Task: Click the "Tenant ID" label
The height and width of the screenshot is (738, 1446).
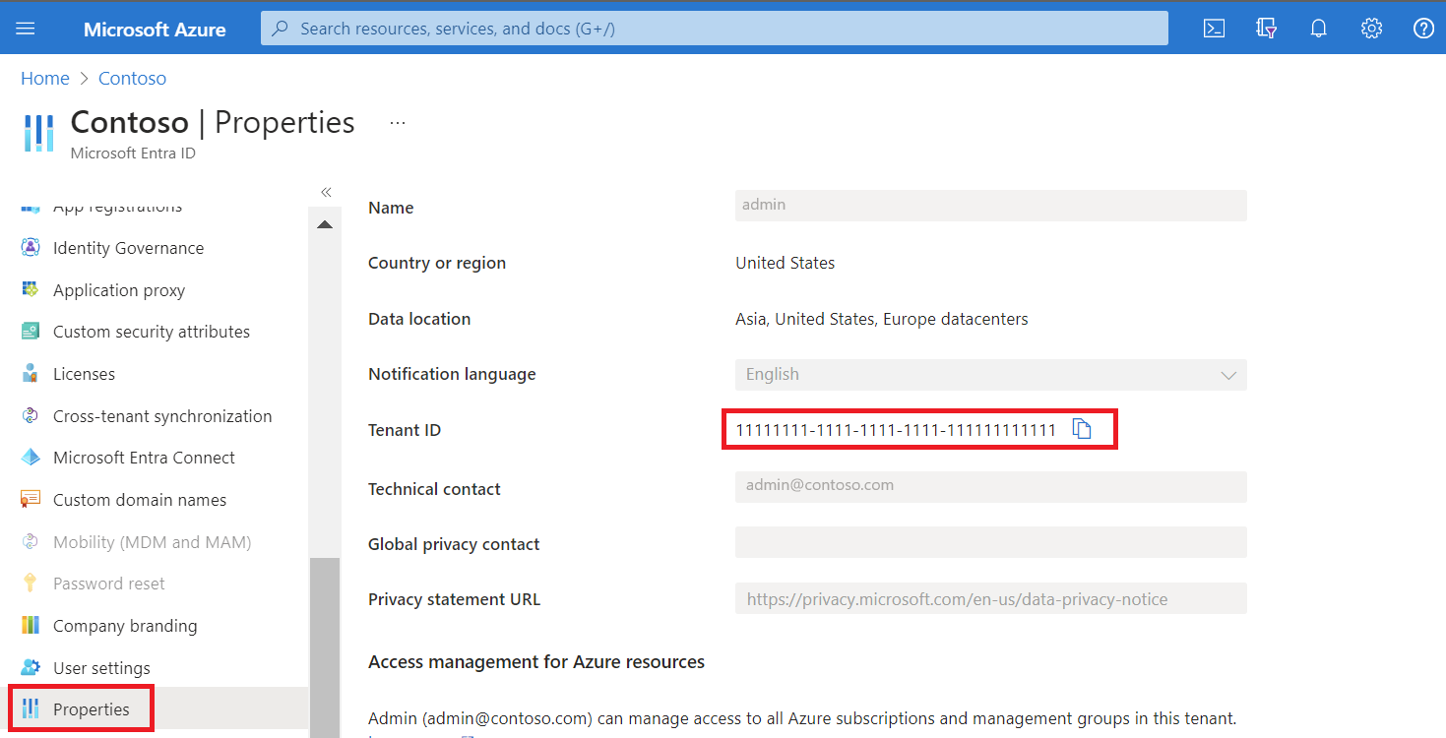Action: click(x=405, y=430)
